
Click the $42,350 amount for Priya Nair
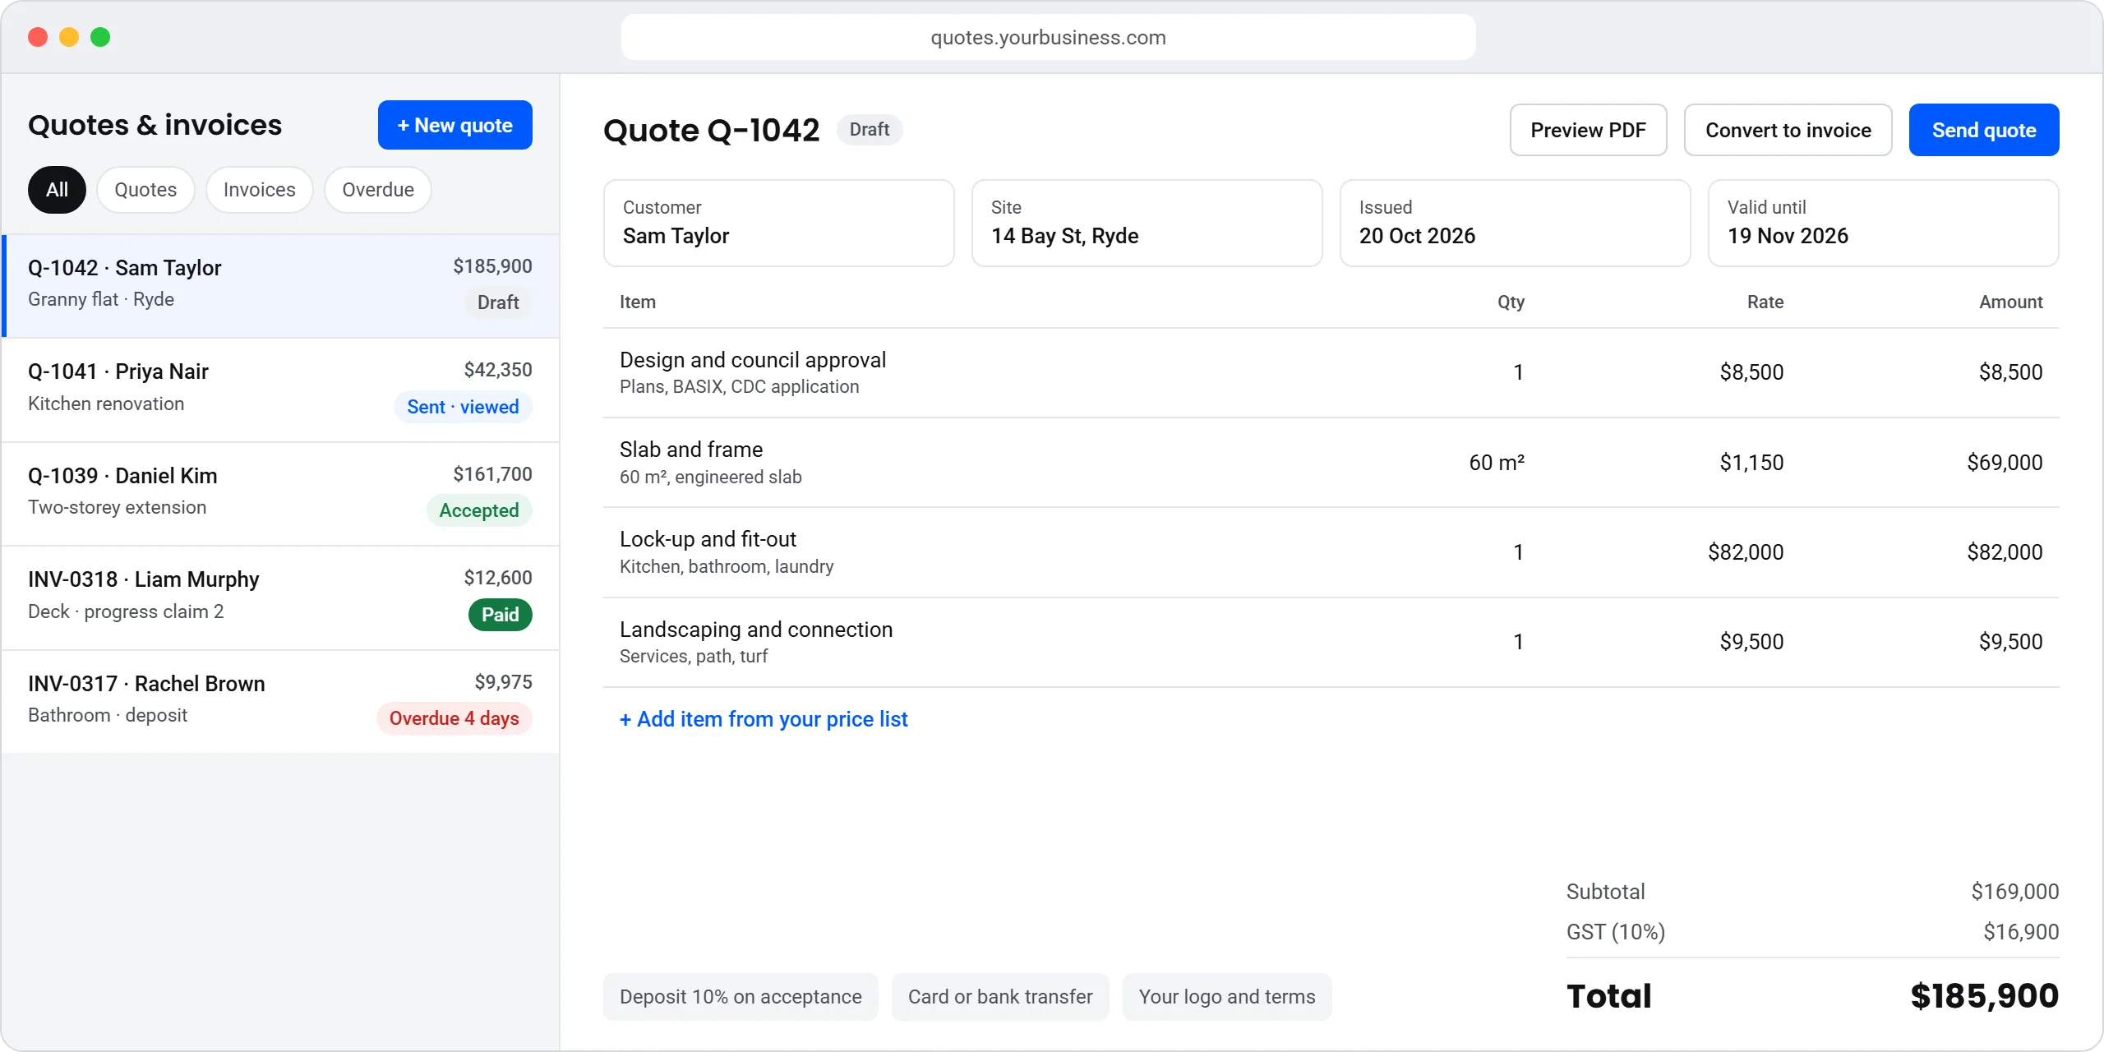(x=497, y=370)
